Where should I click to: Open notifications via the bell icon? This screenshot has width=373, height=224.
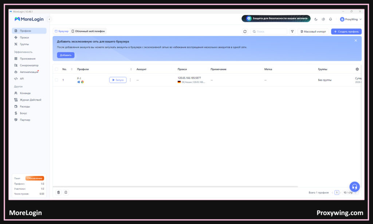point(330,19)
